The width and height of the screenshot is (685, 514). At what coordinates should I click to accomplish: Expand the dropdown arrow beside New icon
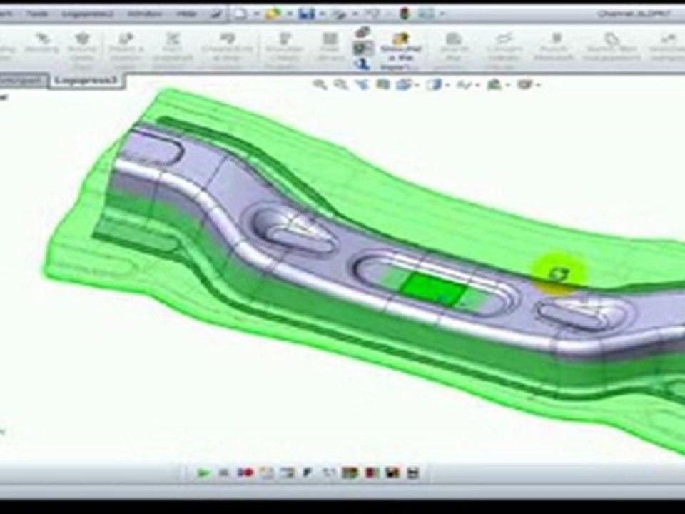[255, 14]
